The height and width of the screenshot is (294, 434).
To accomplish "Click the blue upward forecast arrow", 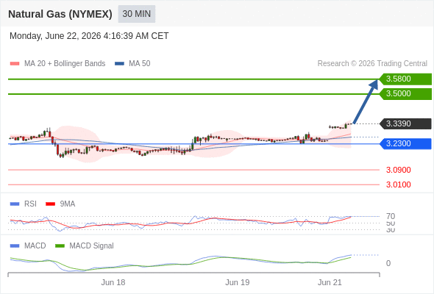I will coord(366,101).
